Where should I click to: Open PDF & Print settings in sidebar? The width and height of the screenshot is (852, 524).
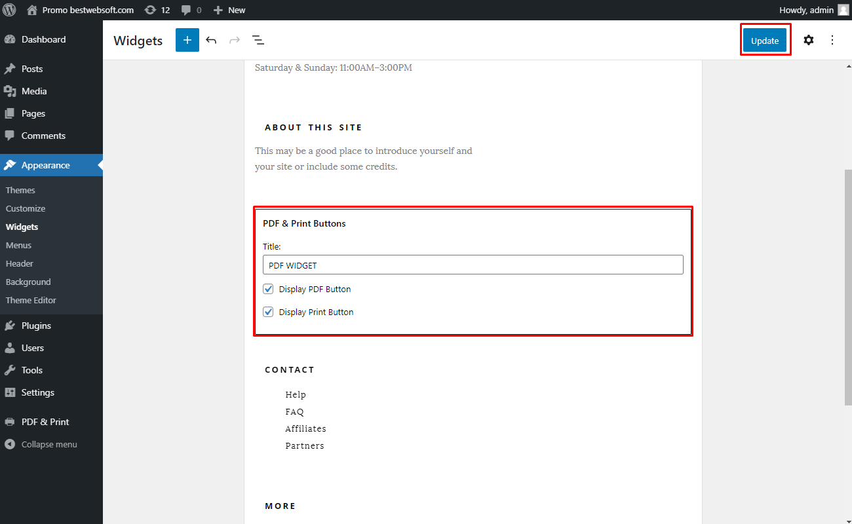(x=45, y=422)
